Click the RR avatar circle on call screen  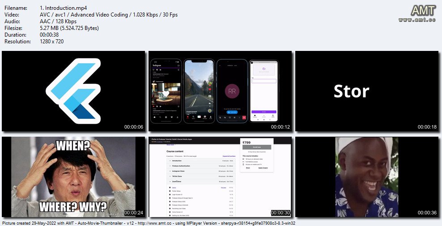tap(232, 91)
